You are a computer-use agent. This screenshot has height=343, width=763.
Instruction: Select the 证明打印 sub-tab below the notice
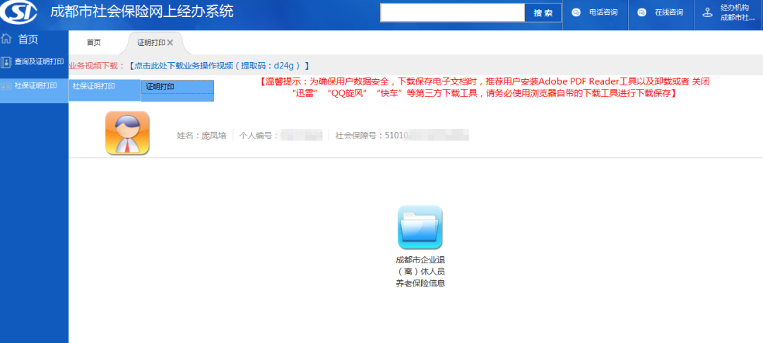(x=177, y=88)
